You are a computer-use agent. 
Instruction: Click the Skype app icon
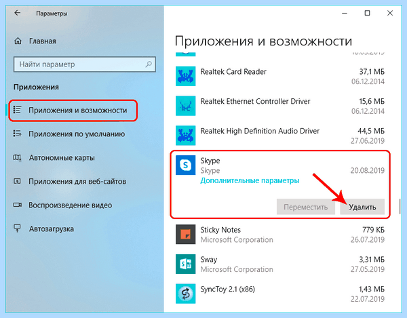coord(185,165)
